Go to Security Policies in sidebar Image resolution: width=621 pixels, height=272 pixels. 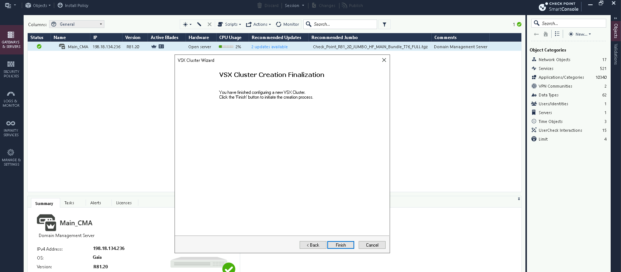tap(11, 69)
